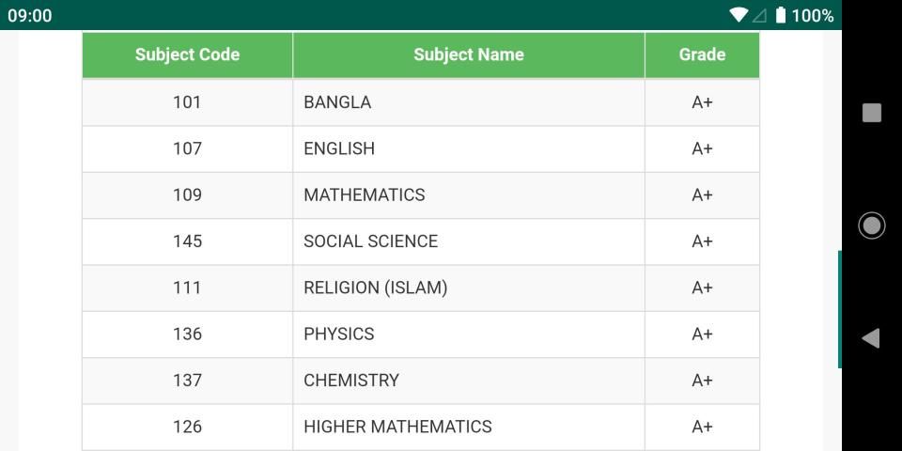Tap the battery icon in status bar

[780, 15]
